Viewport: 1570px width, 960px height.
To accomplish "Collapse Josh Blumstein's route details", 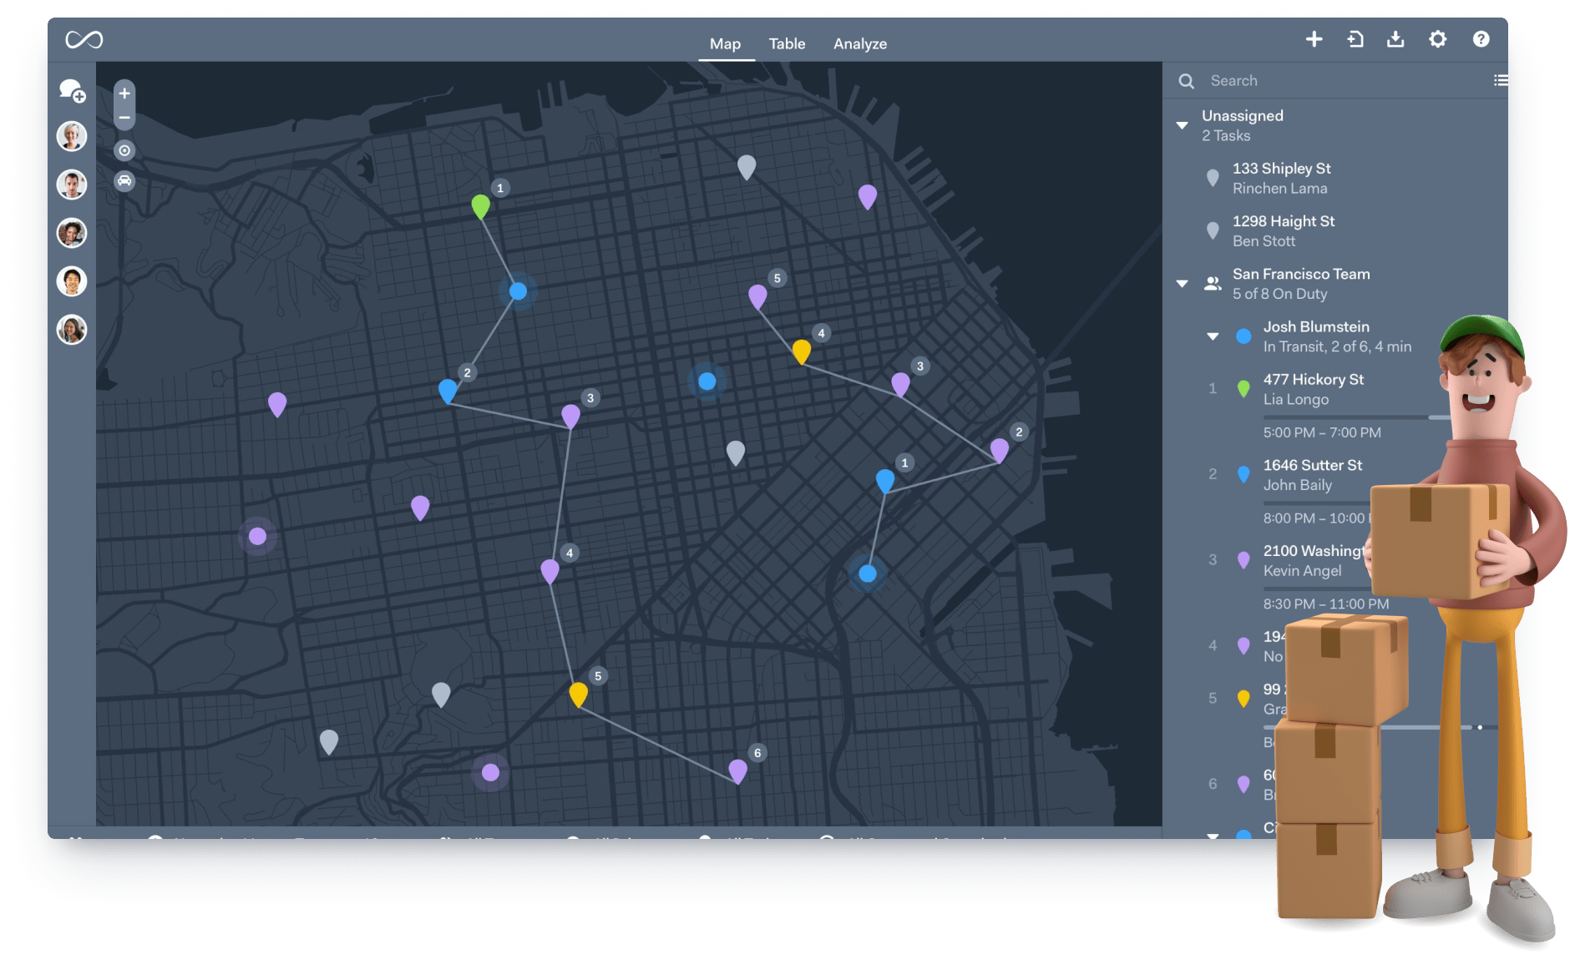I will 1213,337.
